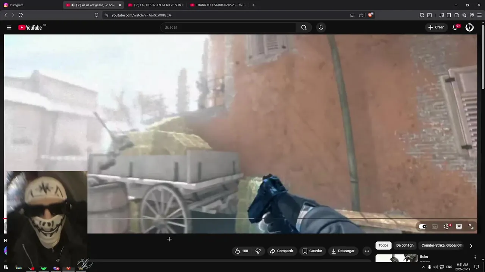Open site settings icon in address bar
485x272 pixels.
106,15
